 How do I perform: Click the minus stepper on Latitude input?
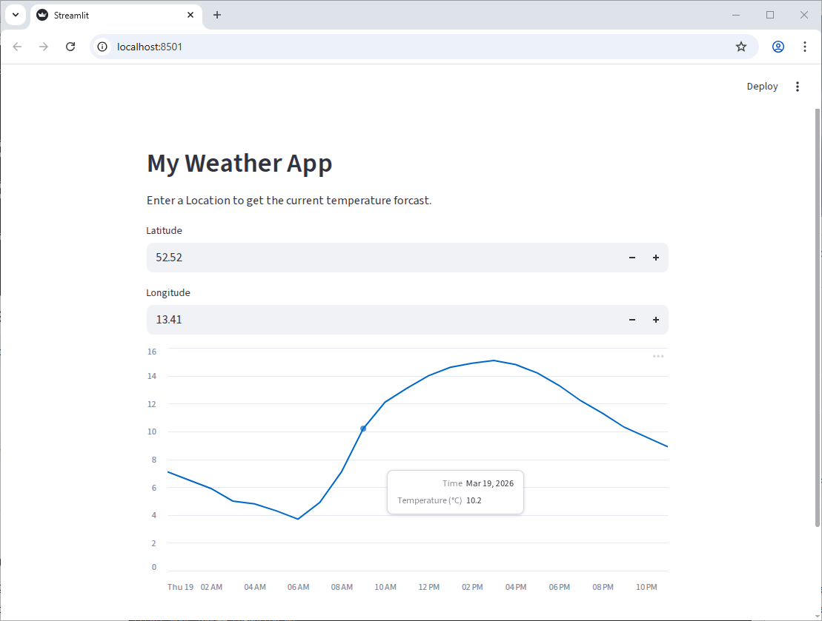click(632, 258)
